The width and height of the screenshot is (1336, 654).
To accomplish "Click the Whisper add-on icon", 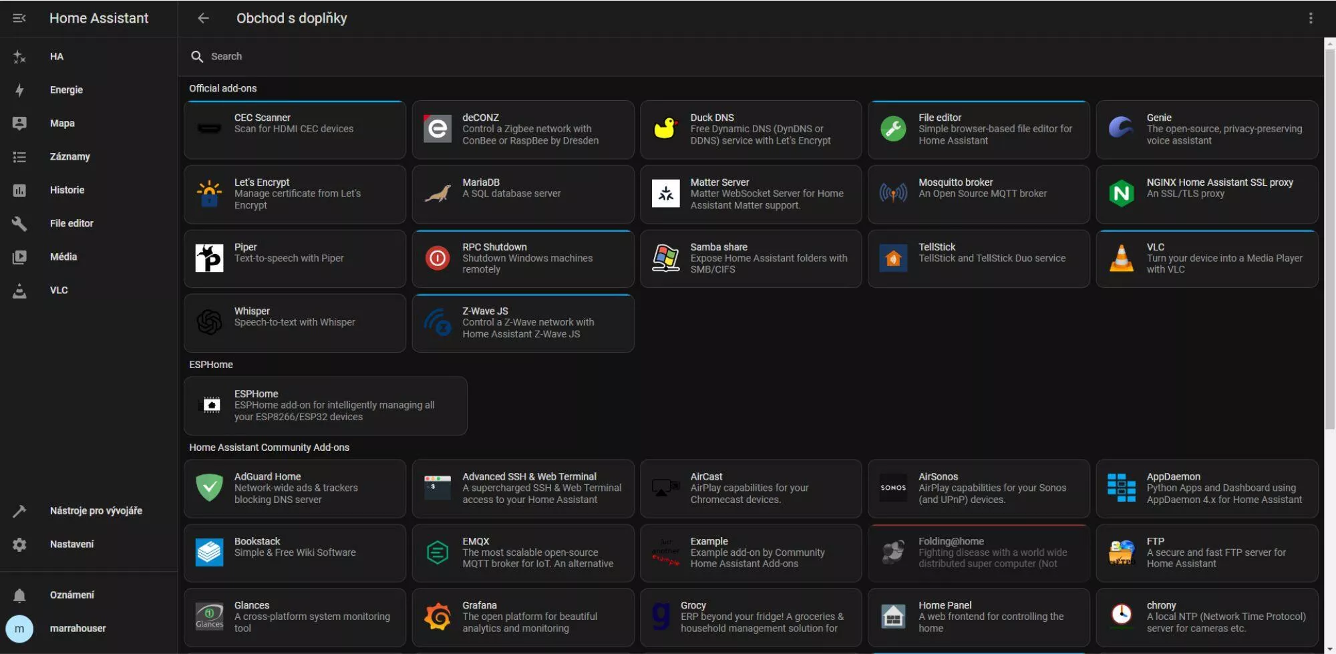I will tap(209, 322).
